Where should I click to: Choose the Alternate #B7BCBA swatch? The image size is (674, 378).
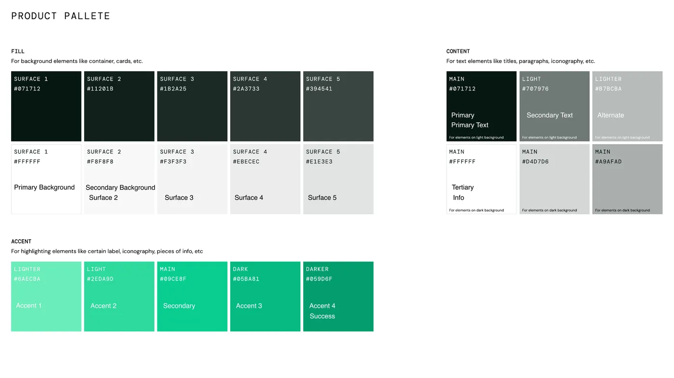(x=627, y=106)
